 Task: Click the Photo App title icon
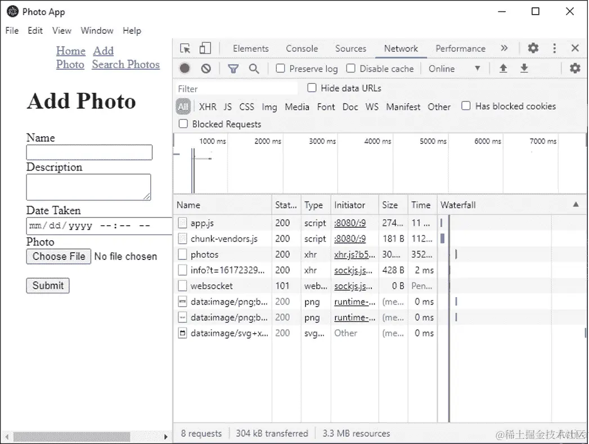12,12
